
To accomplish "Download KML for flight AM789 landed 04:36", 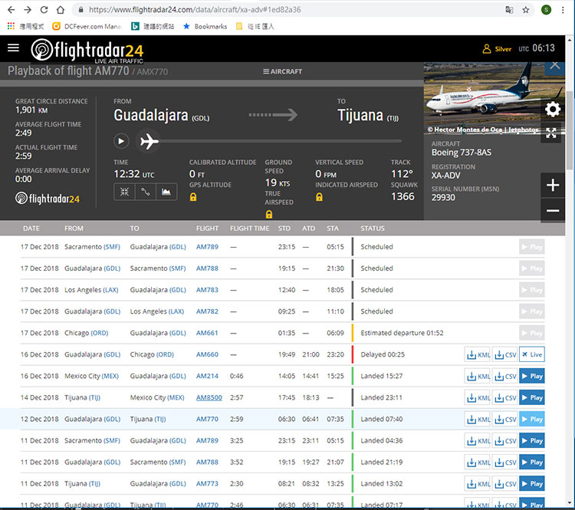I will click(478, 441).
